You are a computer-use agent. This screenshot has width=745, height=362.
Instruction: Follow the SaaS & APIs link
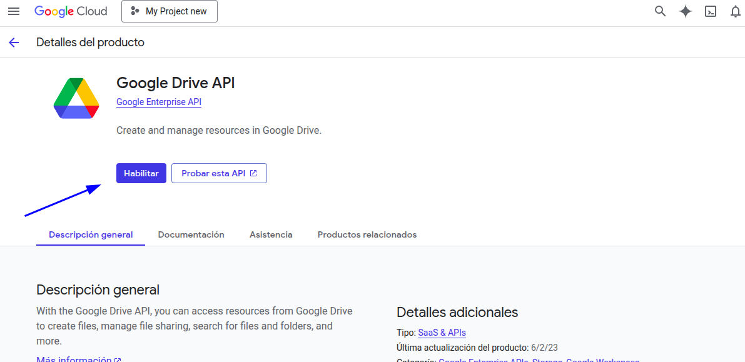[442, 333]
